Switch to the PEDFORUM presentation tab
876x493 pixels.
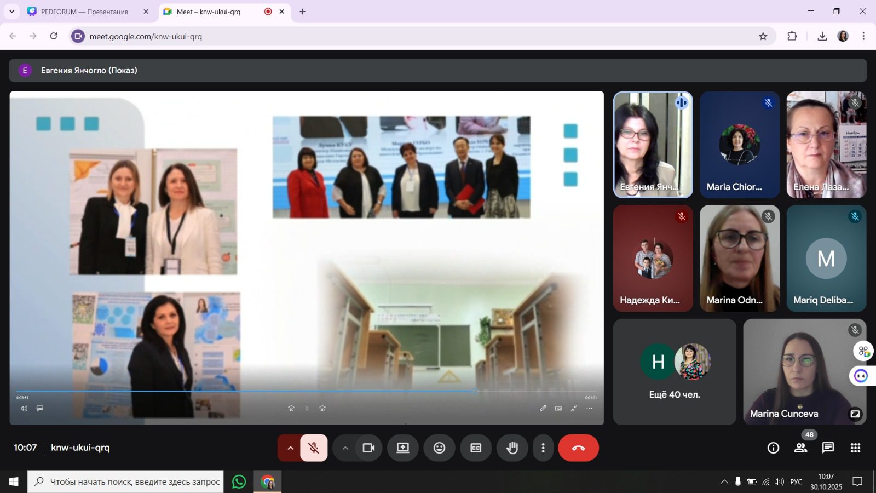click(x=85, y=12)
